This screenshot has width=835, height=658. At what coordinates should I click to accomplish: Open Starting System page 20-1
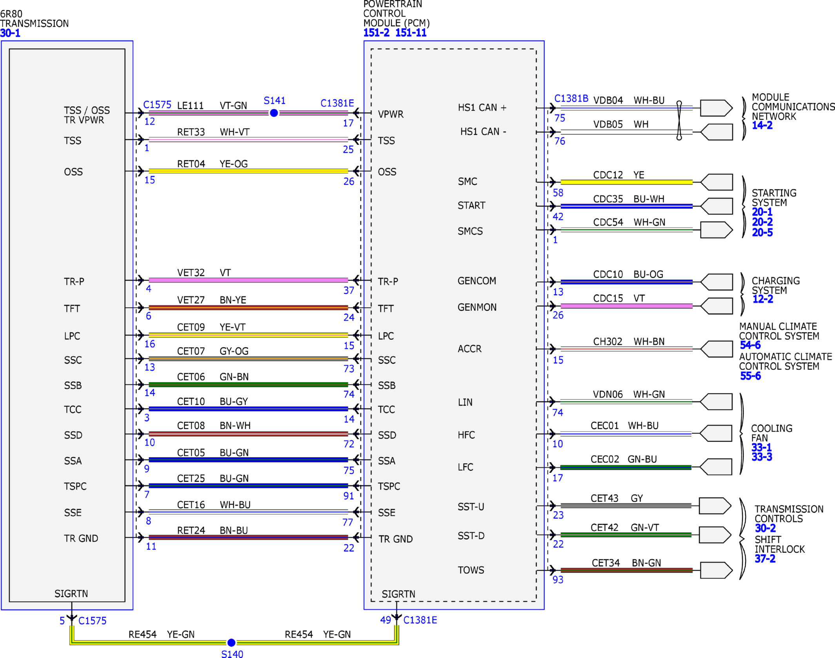click(x=762, y=212)
